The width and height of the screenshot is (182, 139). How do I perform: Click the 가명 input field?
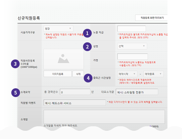click(132, 57)
